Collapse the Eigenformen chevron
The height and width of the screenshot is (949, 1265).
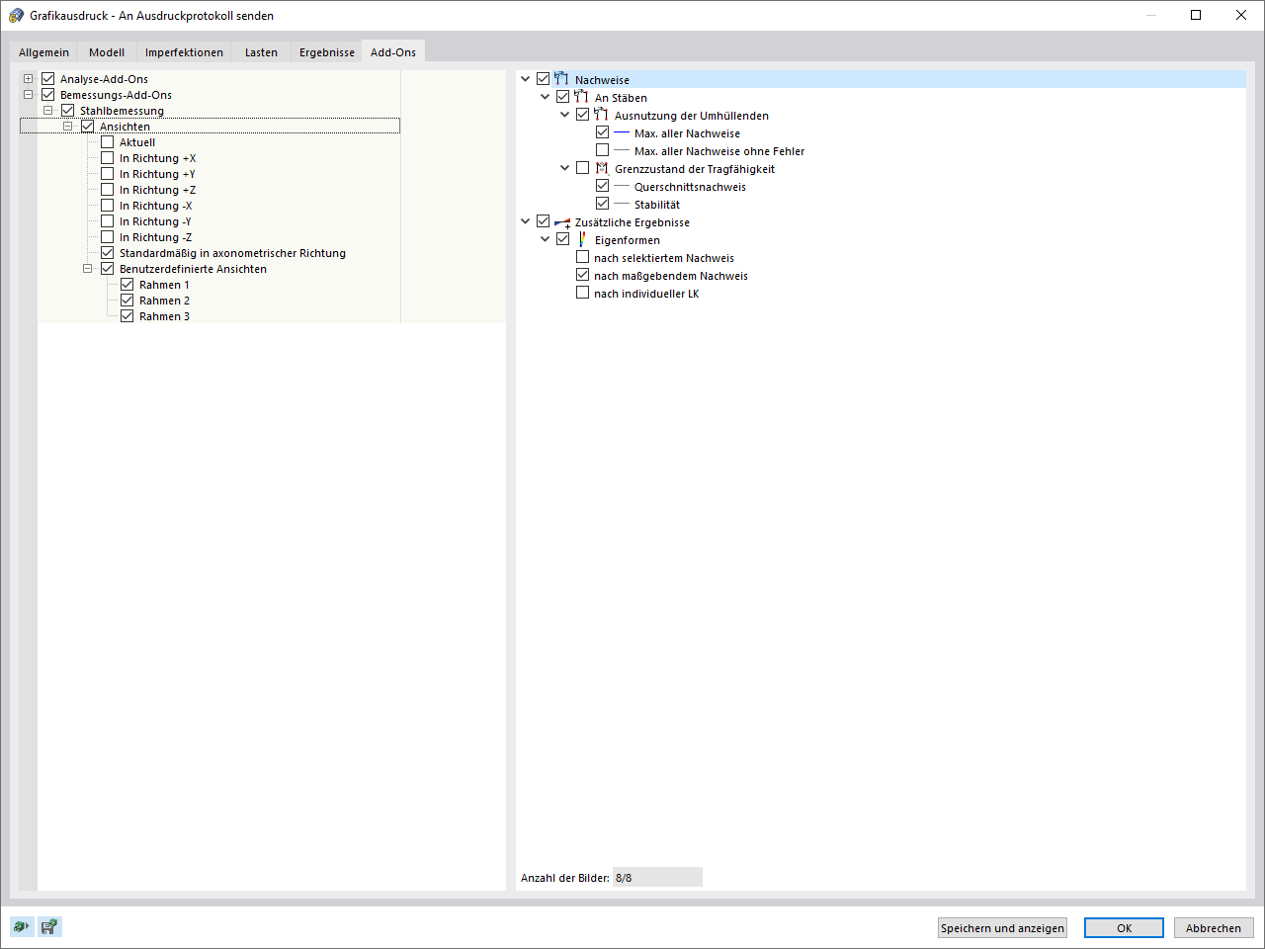pos(546,239)
